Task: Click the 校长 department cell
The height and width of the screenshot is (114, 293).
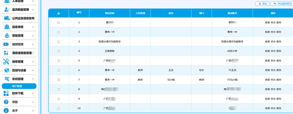Action: (202, 70)
